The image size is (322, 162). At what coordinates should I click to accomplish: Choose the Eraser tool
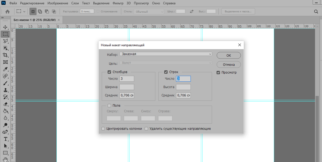(5, 104)
